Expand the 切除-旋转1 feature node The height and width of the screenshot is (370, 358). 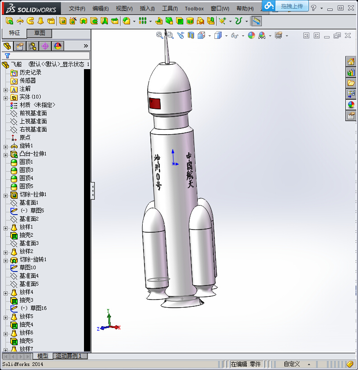click(6, 261)
